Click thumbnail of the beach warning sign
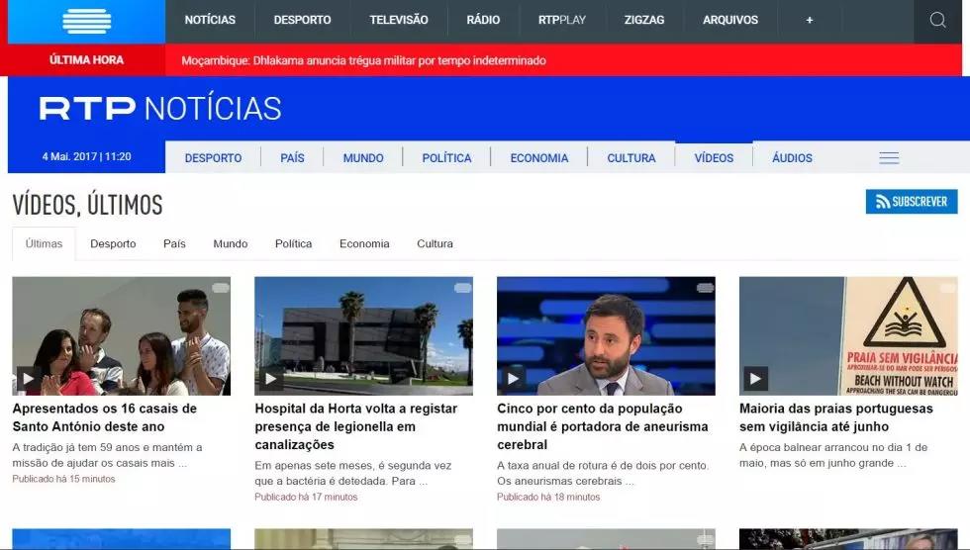This screenshot has height=550, width=970. (848, 334)
